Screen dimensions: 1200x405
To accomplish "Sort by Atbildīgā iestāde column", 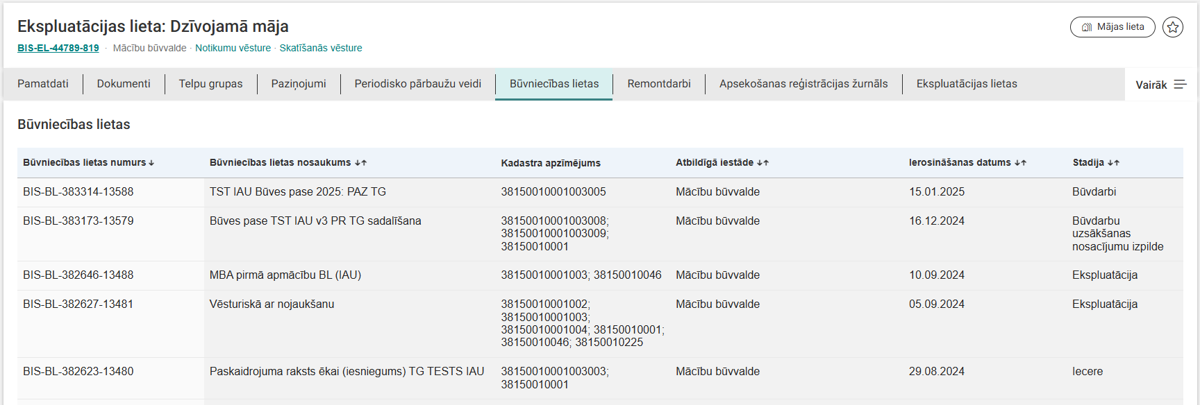I will point(722,162).
